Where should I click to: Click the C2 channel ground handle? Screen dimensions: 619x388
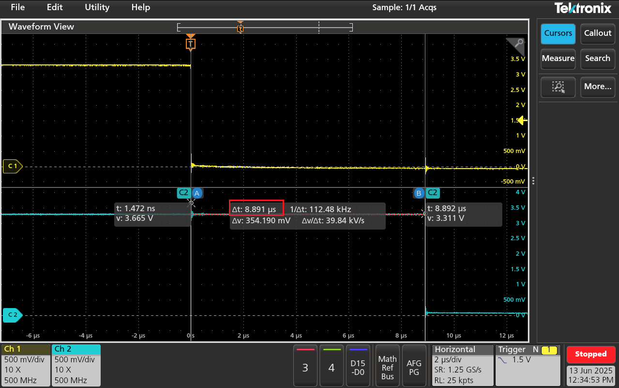12,315
